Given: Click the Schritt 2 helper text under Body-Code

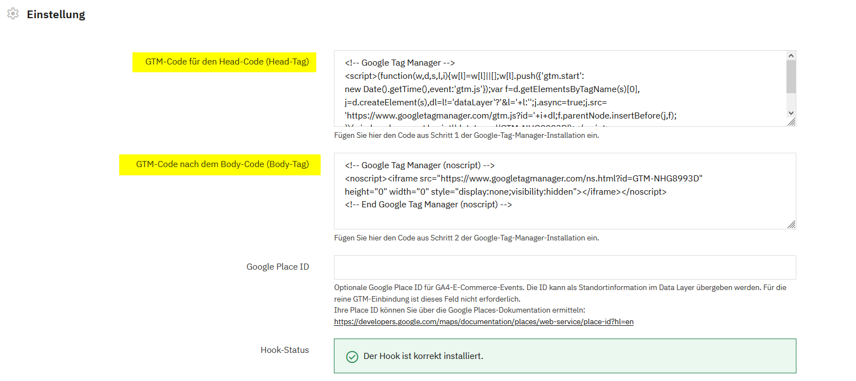Looking at the screenshot, I should 466,238.
